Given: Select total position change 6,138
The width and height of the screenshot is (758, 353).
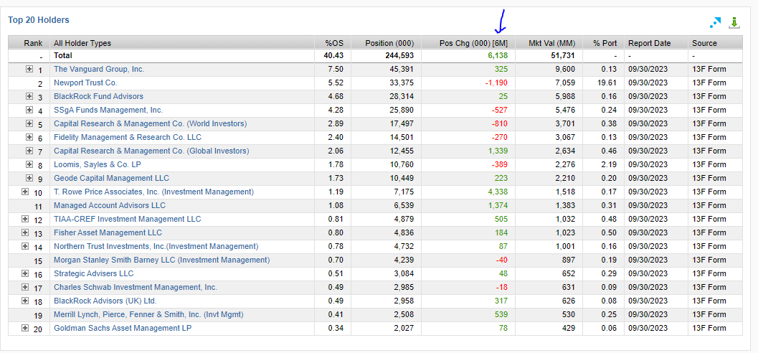Looking at the screenshot, I should [498, 56].
